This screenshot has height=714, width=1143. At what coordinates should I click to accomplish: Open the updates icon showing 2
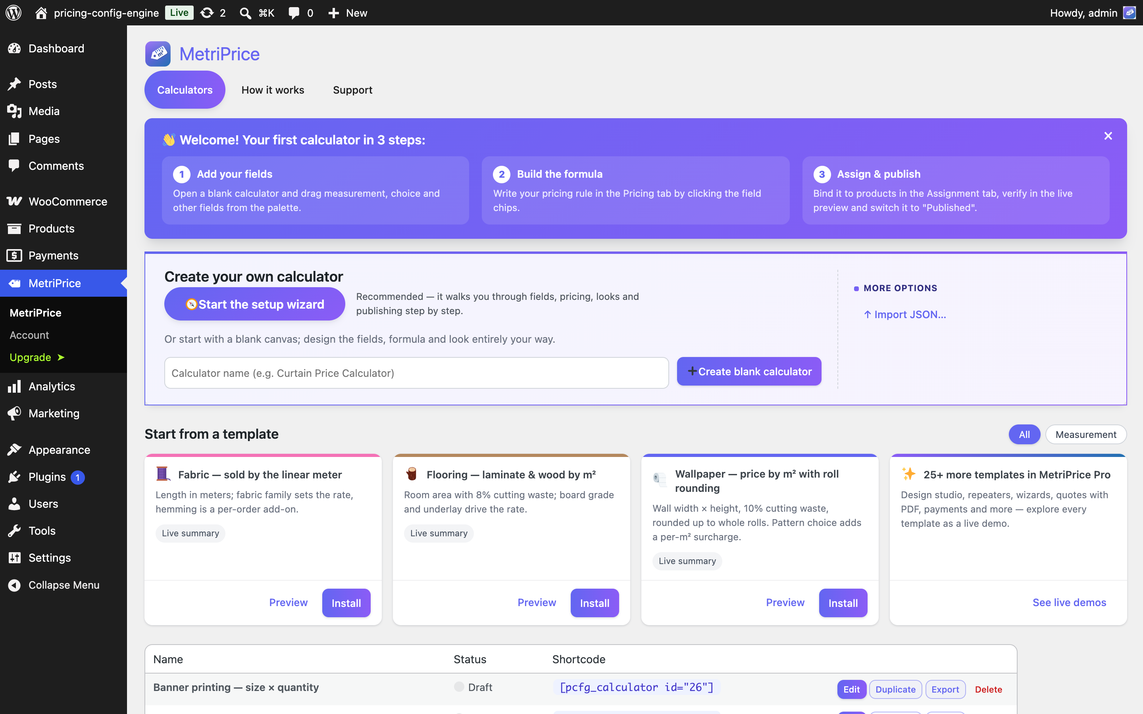tap(207, 13)
